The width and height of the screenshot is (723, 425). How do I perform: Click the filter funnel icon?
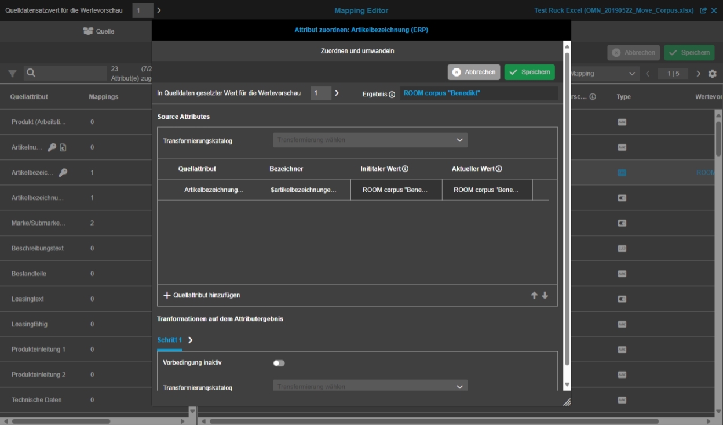pos(12,74)
